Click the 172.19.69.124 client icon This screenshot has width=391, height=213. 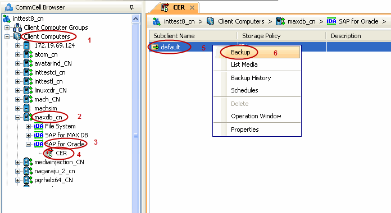pos(26,45)
